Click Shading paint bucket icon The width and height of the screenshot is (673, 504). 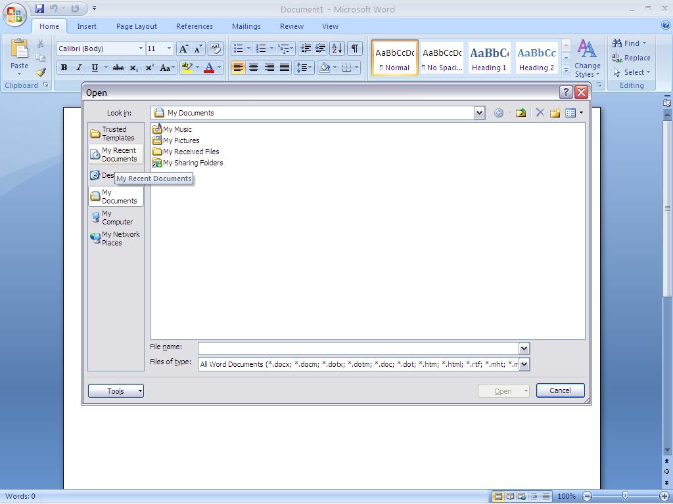click(x=325, y=68)
